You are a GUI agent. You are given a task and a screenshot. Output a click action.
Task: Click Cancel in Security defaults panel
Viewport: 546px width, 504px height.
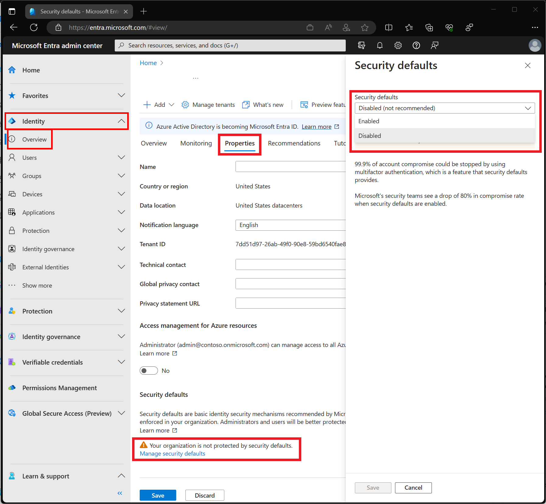pyautogui.click(x=413, y=488)
